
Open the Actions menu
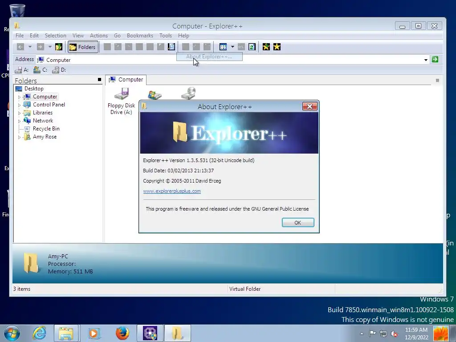98,36
